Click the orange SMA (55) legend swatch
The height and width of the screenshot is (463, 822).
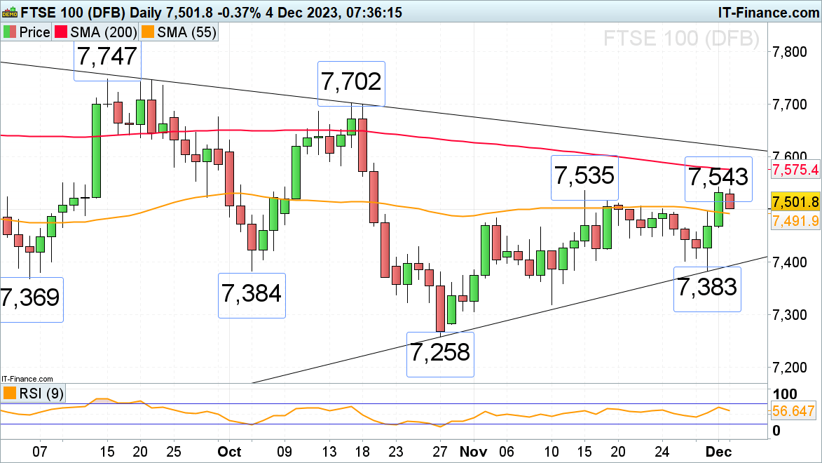148,32
